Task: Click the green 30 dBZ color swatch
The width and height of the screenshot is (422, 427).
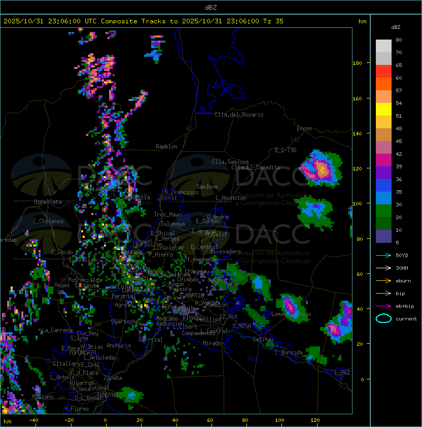Action: (x=383, y=211)
